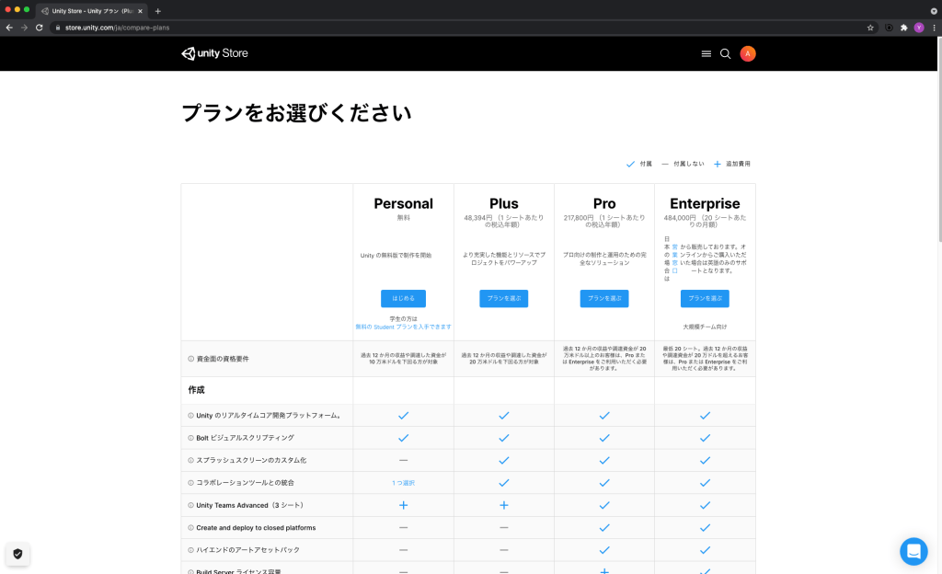Image resolution: width=942 pixels, height=574 pixels.
Task: Click the Plus plan heading
Action: (503, 203)
